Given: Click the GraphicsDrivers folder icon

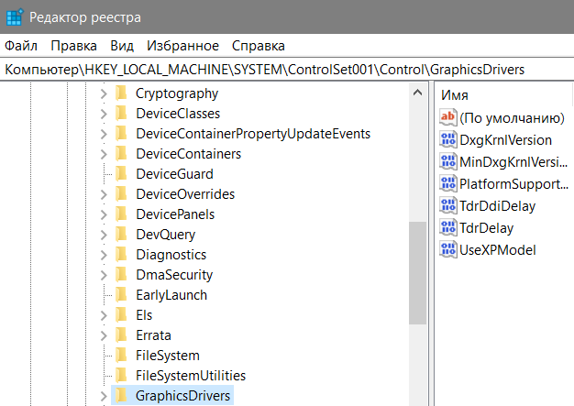Looking at the screenshot, I should click(x=121, y=396).
